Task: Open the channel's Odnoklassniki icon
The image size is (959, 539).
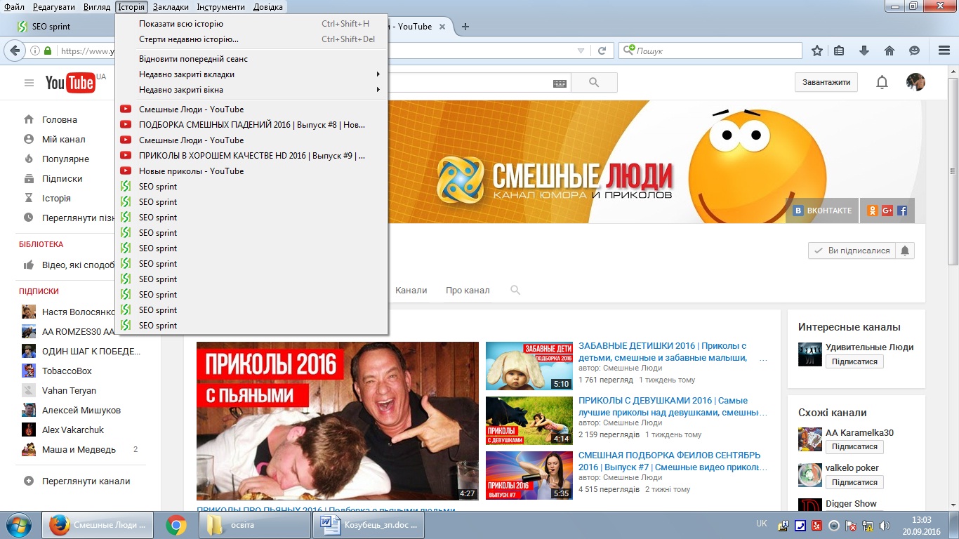Action: coord(872,211)
